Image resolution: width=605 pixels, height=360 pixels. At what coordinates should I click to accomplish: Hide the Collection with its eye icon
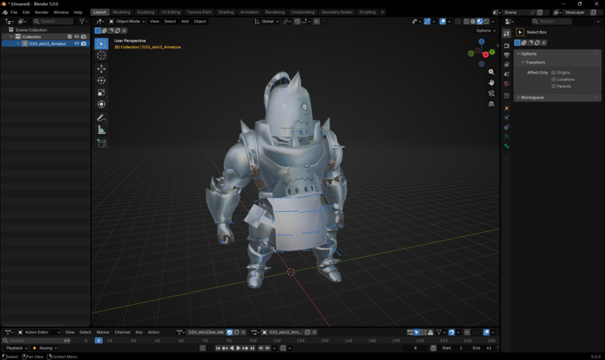tap(76, 37)
